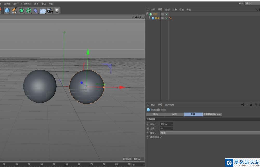Click the object manager grip handle icon
The height and width of the screenshot is (167, 260).
click(x=148, y=9)
